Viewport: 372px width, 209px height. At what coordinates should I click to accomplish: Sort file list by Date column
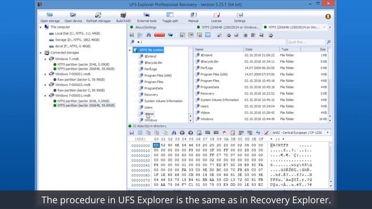coord(262,49)
